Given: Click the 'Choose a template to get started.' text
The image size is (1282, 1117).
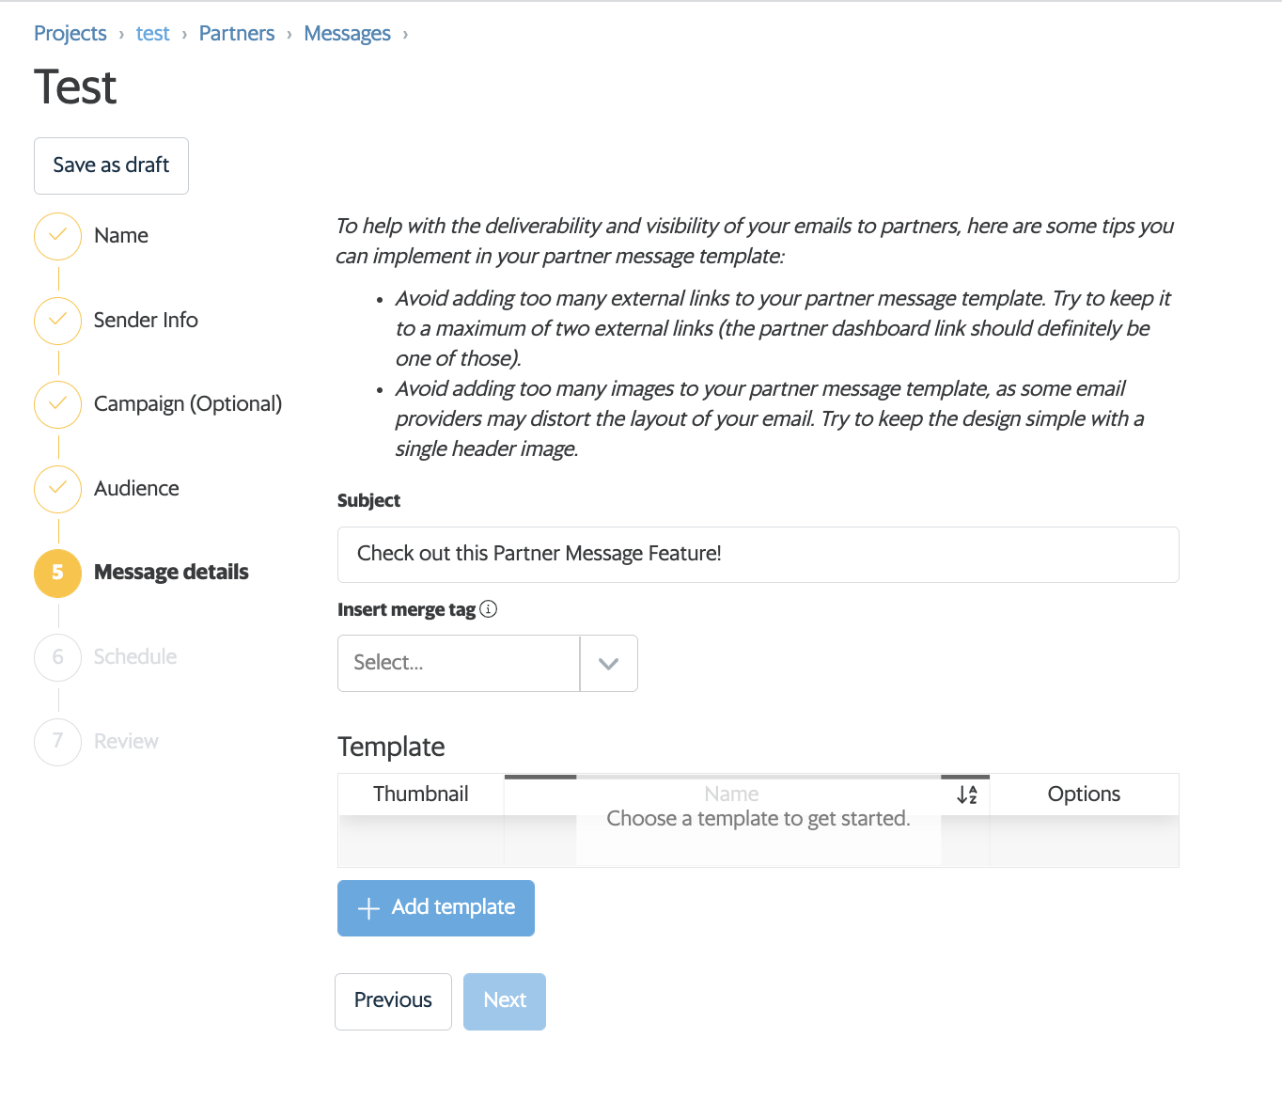Looking at the screenshot, I should (x=758, y=819).
